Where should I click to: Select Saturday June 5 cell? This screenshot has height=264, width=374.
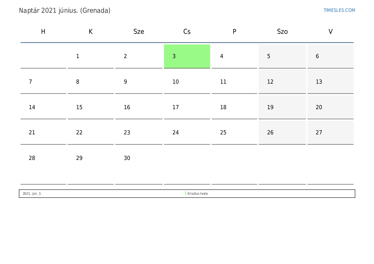[x=282, y=56]
